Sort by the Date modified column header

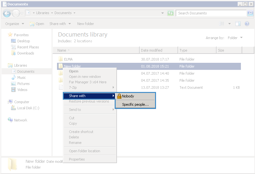pyautogui.click(x=152, y=50)
